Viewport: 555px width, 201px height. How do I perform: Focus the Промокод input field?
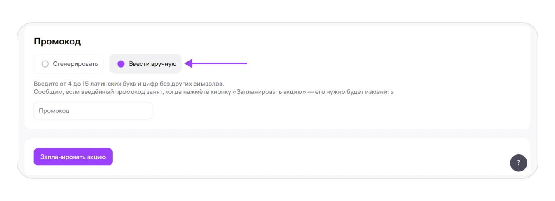click(93, 111)
